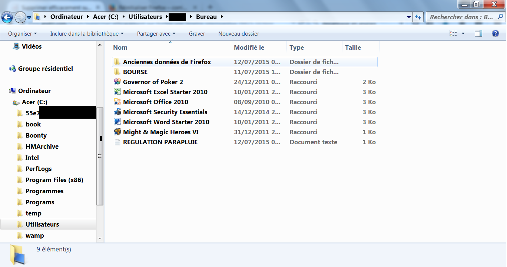
Task: Toggle the preview pane button in the toolbar
Action: (478, 33)
